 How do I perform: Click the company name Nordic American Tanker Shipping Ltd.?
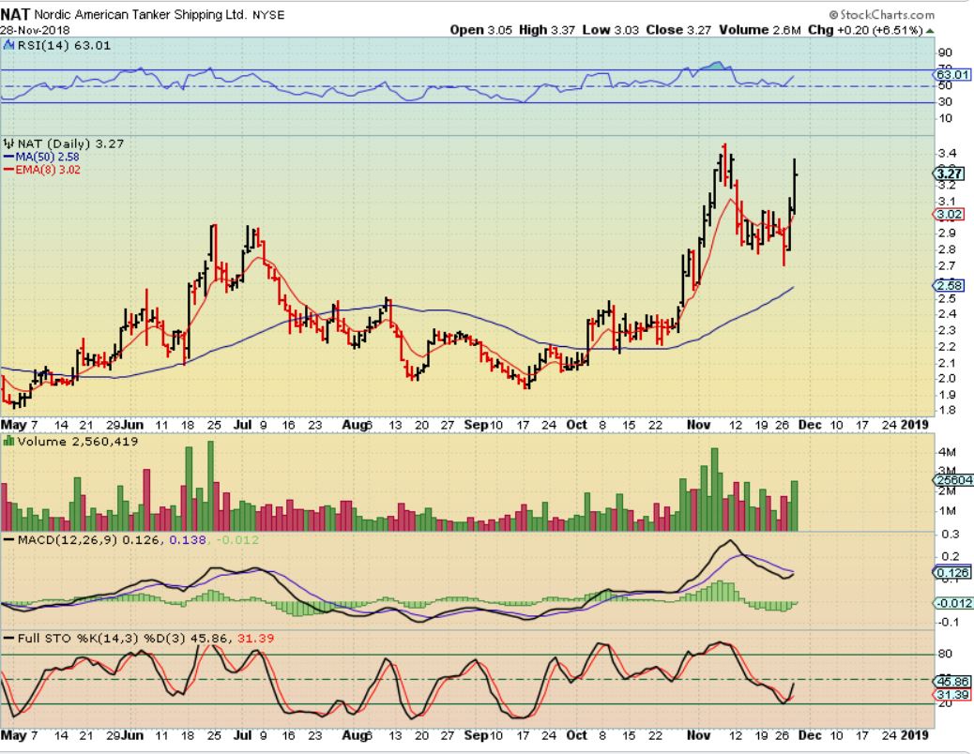[x=141, y=14]
